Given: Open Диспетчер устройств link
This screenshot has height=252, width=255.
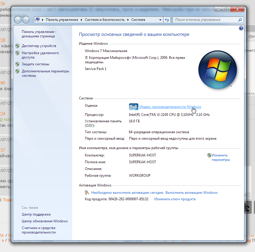Looking at the screenshot, I should (x=39, y=46).
